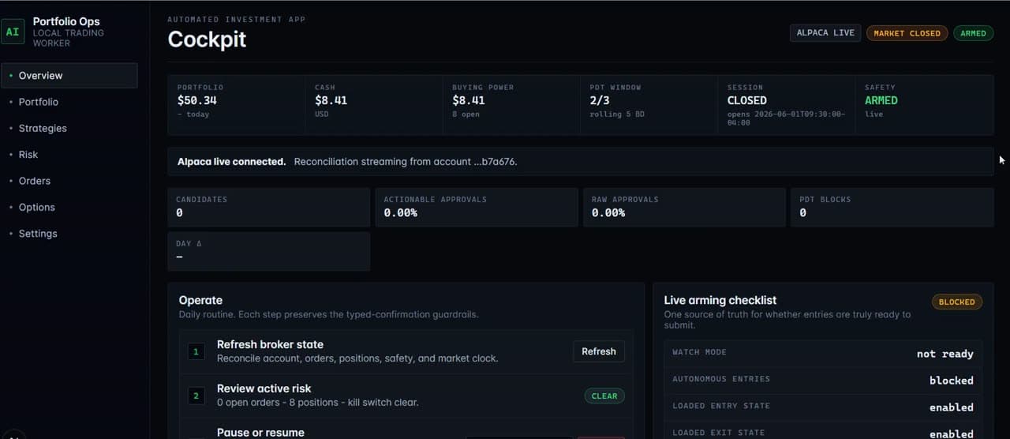Click the Candidates 0 tile
Screen dimensions: 1010x439
pyautogui.click(x=268, y=207)
